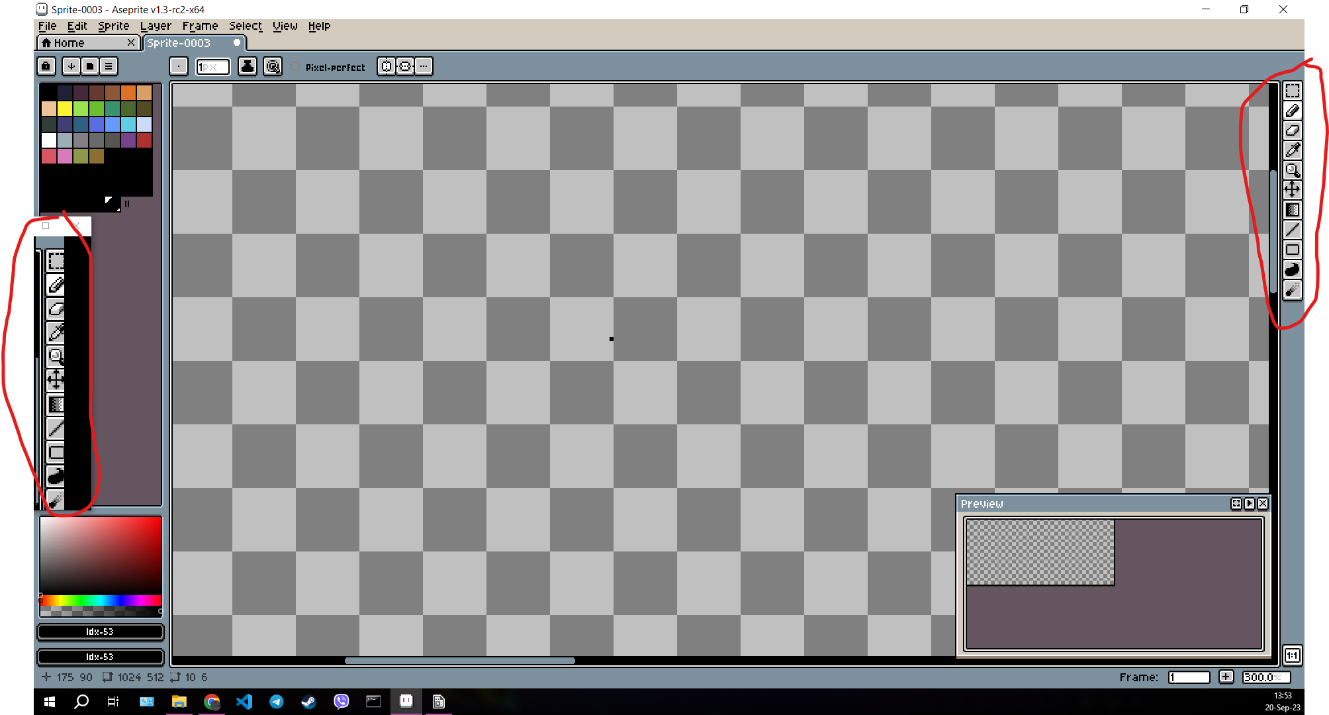Play animation in the Preview window
This screenshot has height=715, width=1329.
1250,504
